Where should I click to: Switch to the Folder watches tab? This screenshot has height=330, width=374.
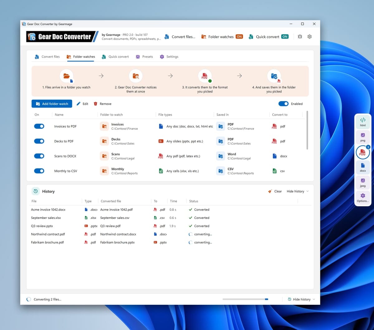[81, 57]
